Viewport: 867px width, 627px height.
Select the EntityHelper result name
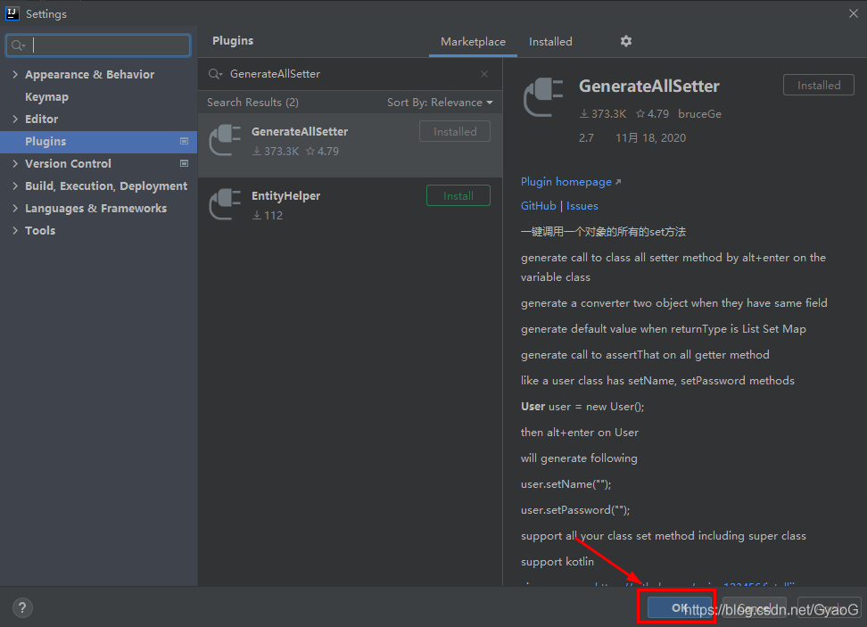point(285,195)
